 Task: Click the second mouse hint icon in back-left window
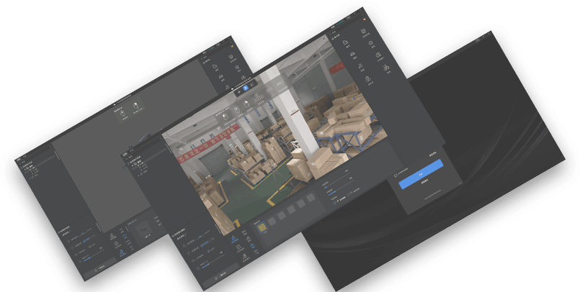tap(135, 106)
